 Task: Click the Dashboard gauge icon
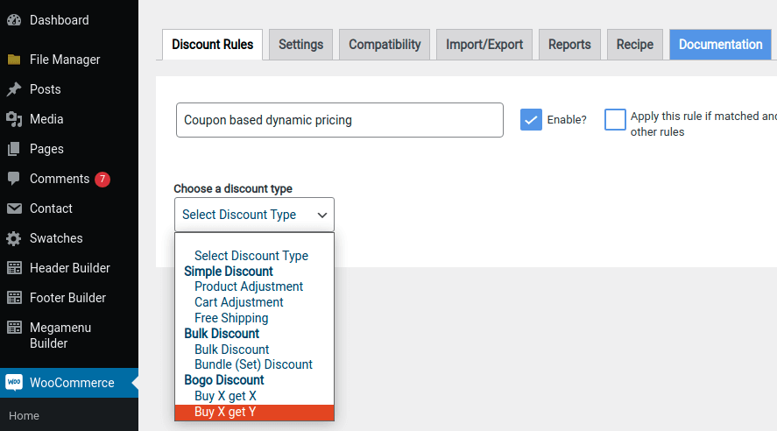click(14, 20)
